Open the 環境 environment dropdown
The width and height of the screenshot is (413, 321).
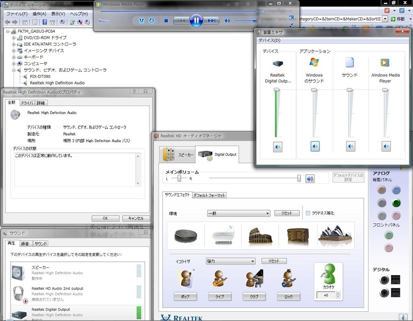pyautogui.click(x=238, y=213)
